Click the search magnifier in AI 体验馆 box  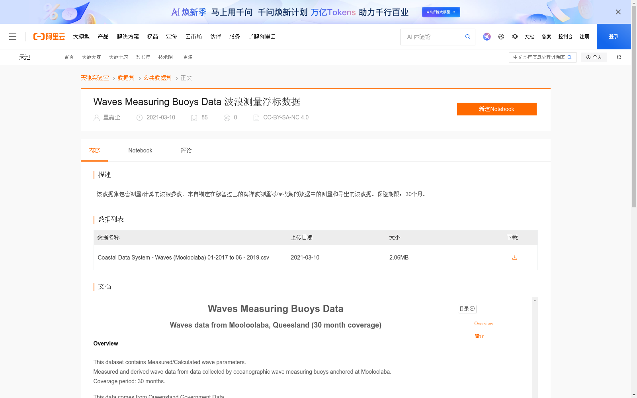pos(468,37)
